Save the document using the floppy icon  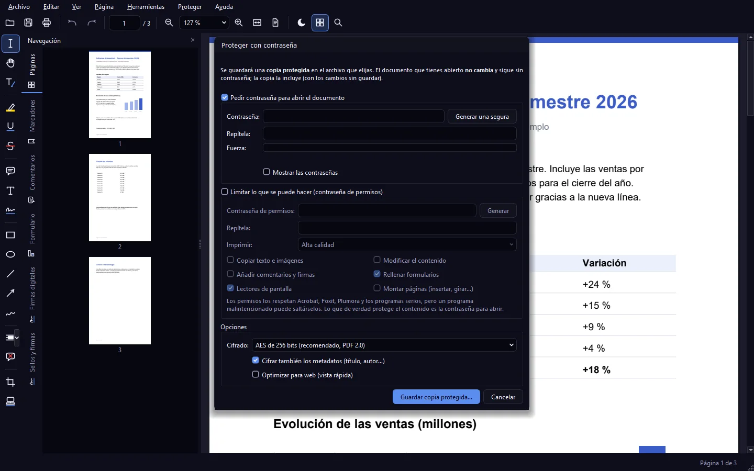28,23
